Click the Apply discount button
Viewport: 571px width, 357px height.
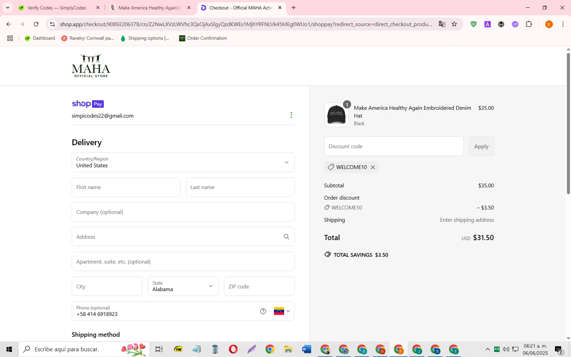pos(481,146)
